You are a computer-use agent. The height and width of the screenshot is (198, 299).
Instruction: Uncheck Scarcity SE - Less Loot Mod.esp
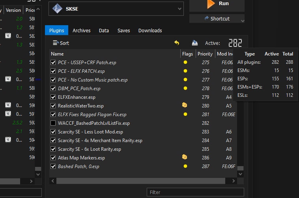pos(53,132)
